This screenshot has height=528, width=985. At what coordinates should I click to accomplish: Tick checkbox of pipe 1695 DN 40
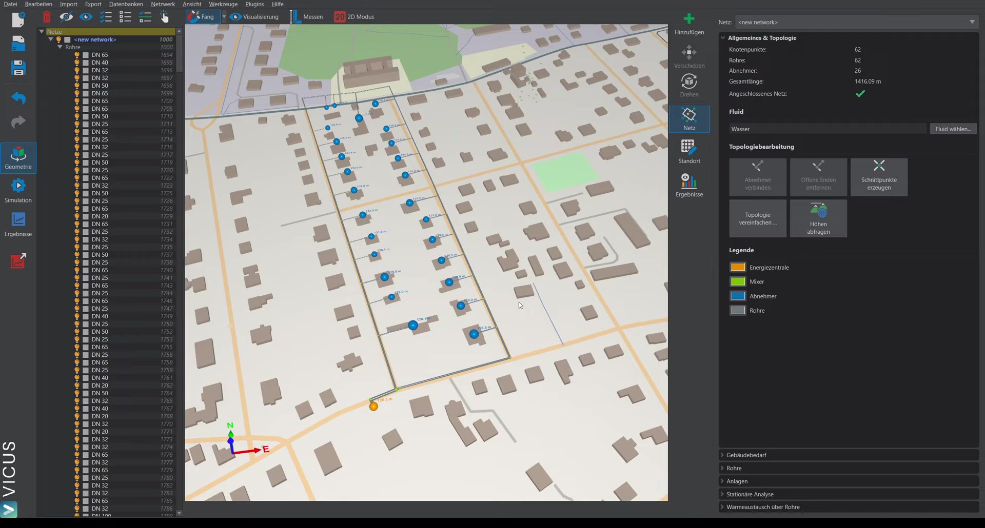[x=86, y=63]
